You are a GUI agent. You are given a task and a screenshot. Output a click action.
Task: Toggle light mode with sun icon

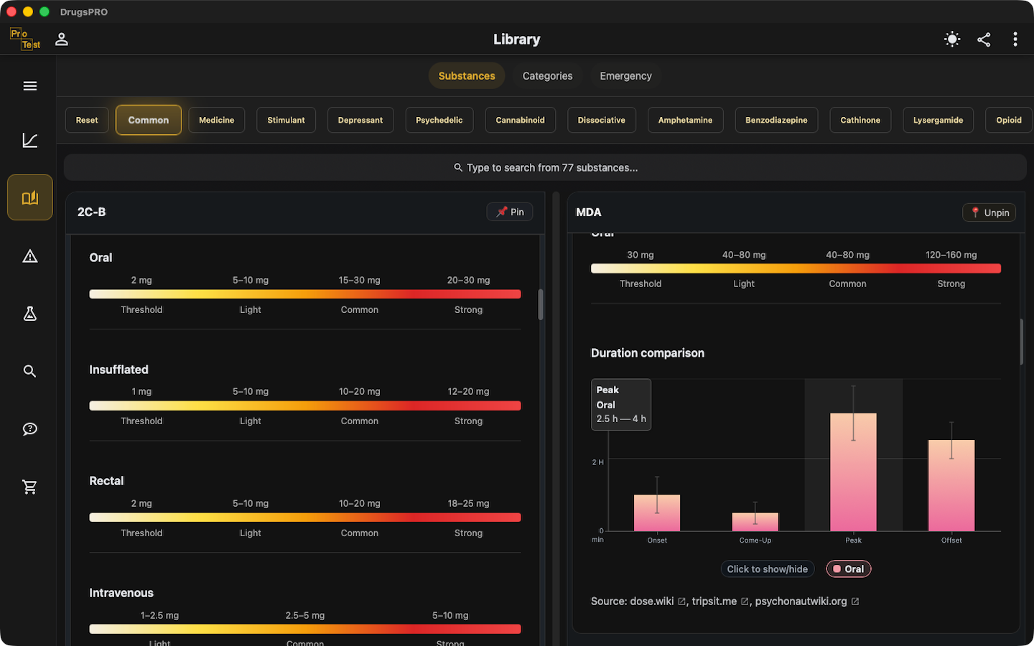952,39
